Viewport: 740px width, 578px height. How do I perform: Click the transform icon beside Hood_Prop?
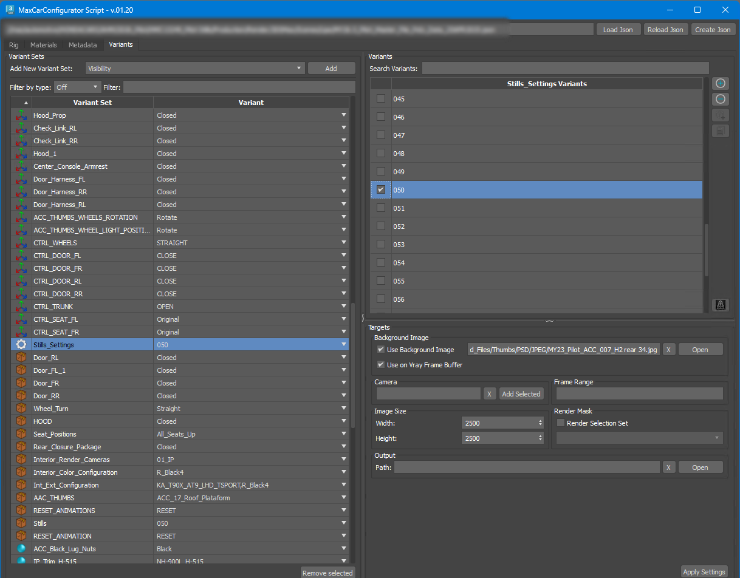[x=21, y=115]
